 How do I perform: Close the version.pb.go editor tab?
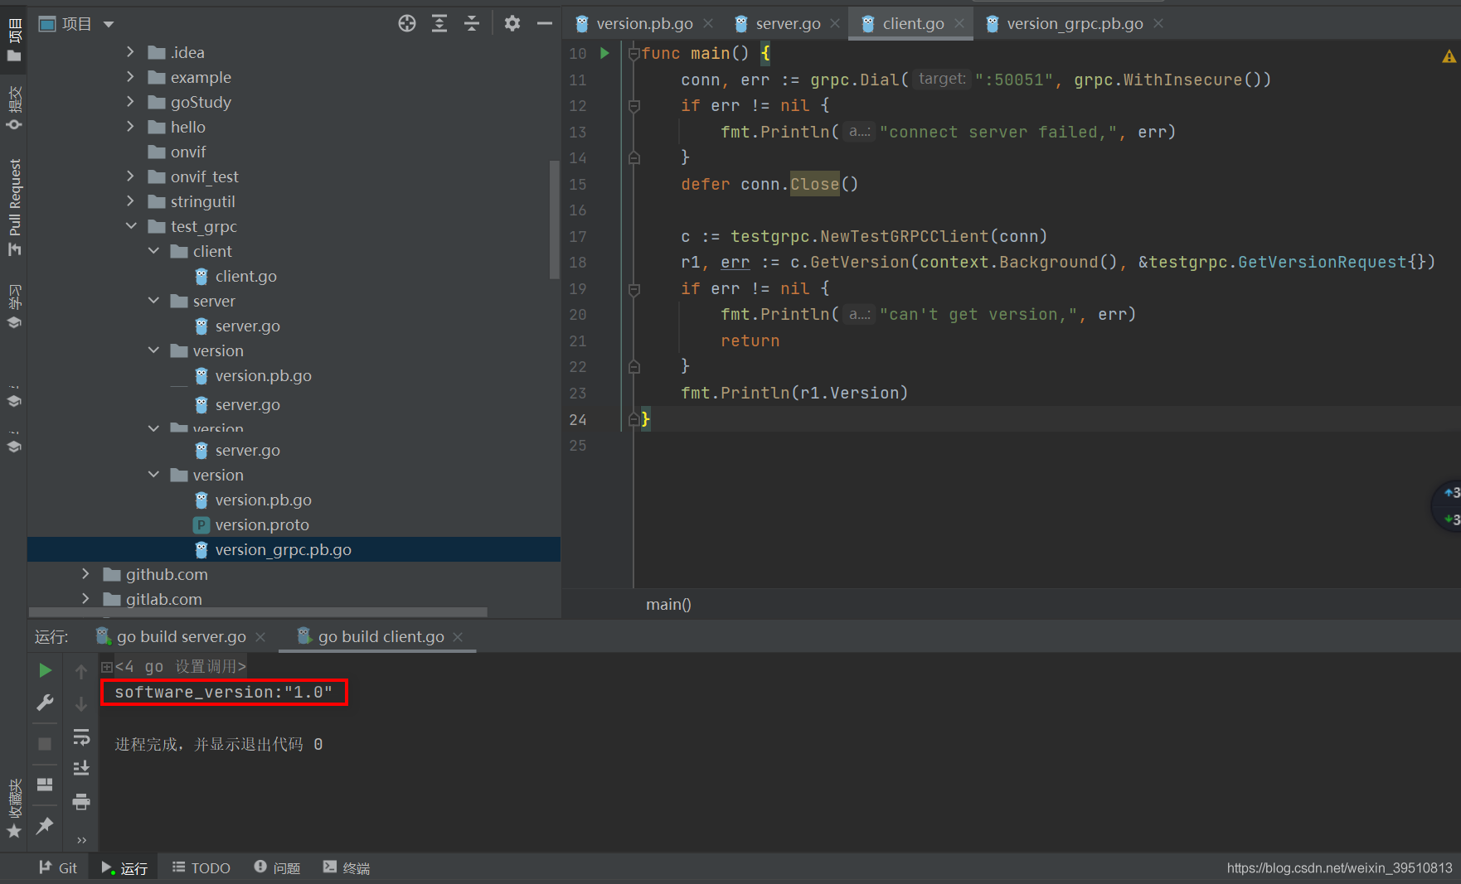(x=708, y=23)
